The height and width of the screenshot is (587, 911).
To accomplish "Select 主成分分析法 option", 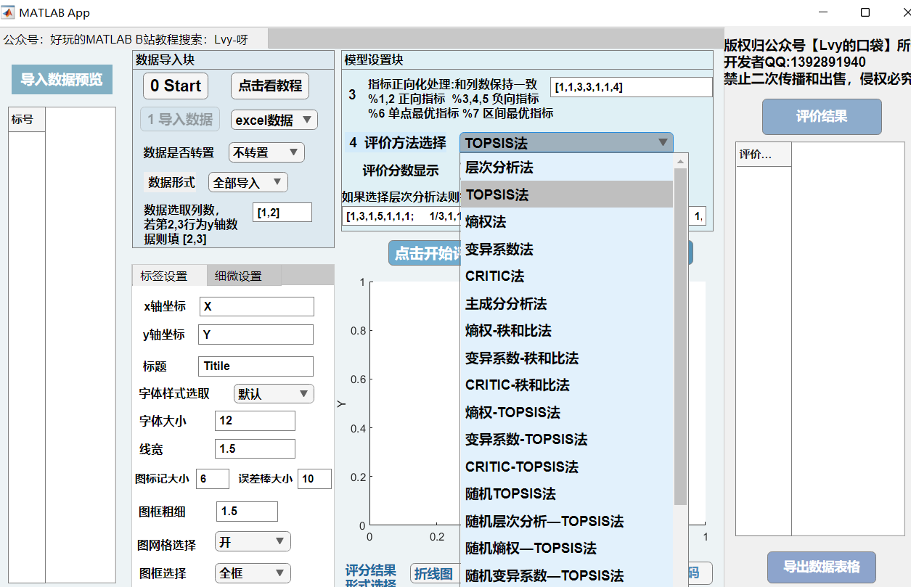I will click(x=506, y=303).
